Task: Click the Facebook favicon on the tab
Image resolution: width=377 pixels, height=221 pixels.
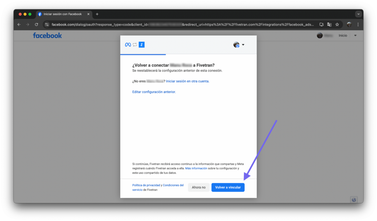Action: 40,14
